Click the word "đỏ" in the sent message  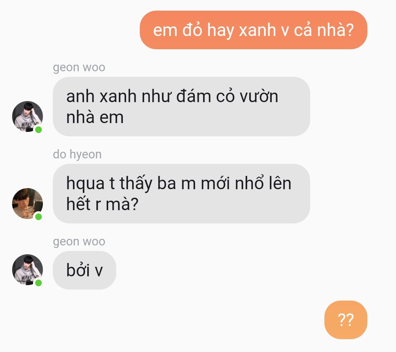(x=192, y=30)
